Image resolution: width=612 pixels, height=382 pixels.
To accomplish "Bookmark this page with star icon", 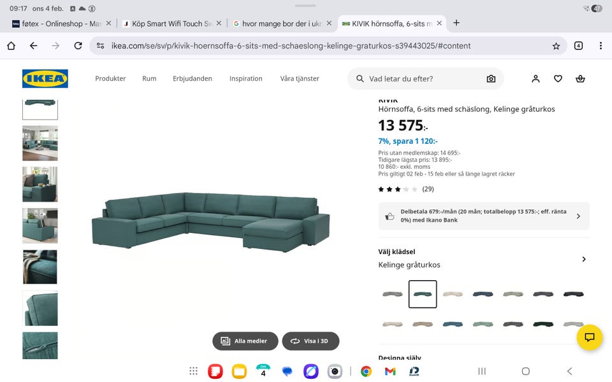I will (556, 46).
